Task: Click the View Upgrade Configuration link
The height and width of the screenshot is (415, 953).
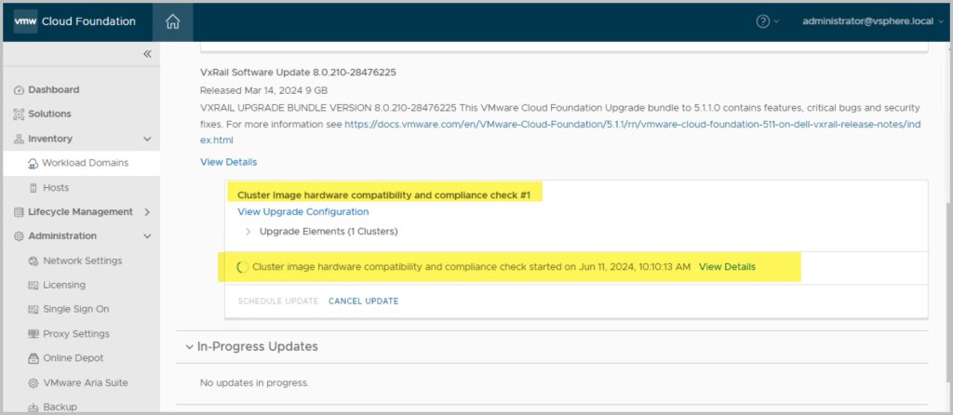Action: (x=302, y=212)
